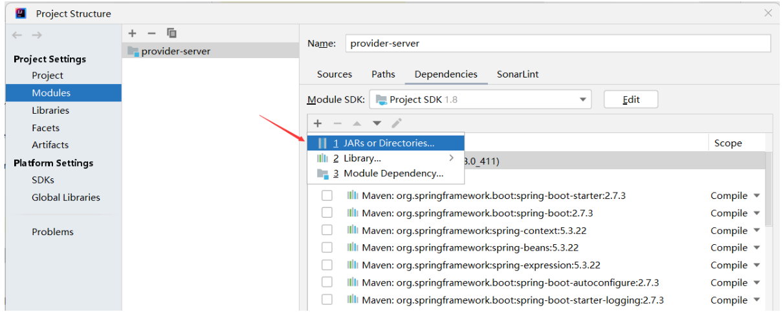This screenshot has width=783, height=312.
Task: Toggle export checkbox for spring-expression:5.3.22
Action: click(327, 265)
